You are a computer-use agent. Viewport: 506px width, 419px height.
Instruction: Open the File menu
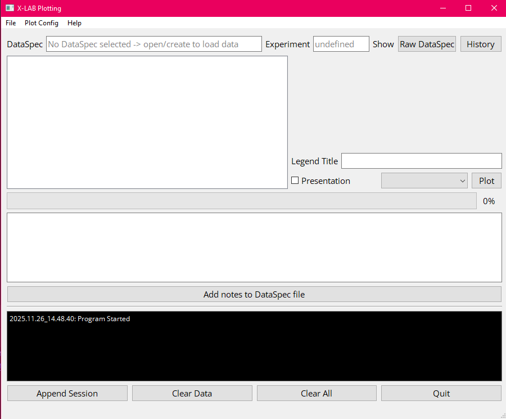pos(10,23)
